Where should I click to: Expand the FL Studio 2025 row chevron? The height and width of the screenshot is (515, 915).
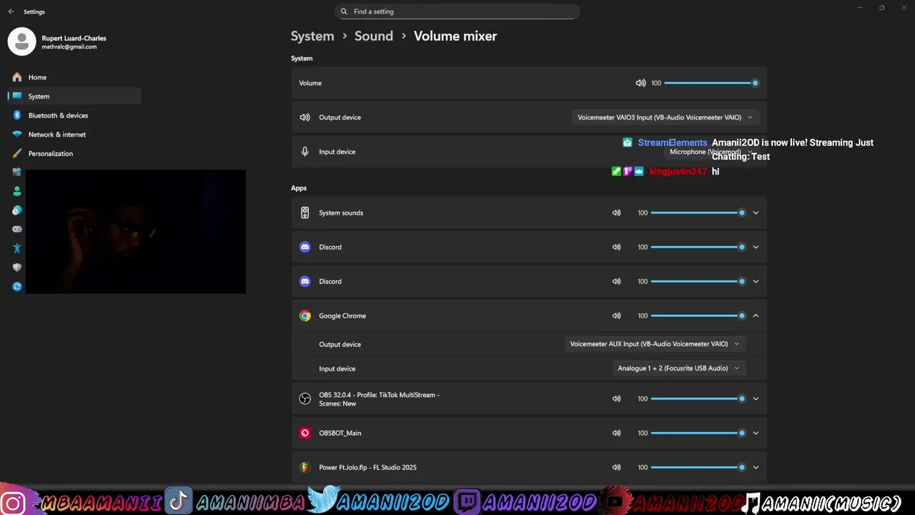(x=756, y=467)
